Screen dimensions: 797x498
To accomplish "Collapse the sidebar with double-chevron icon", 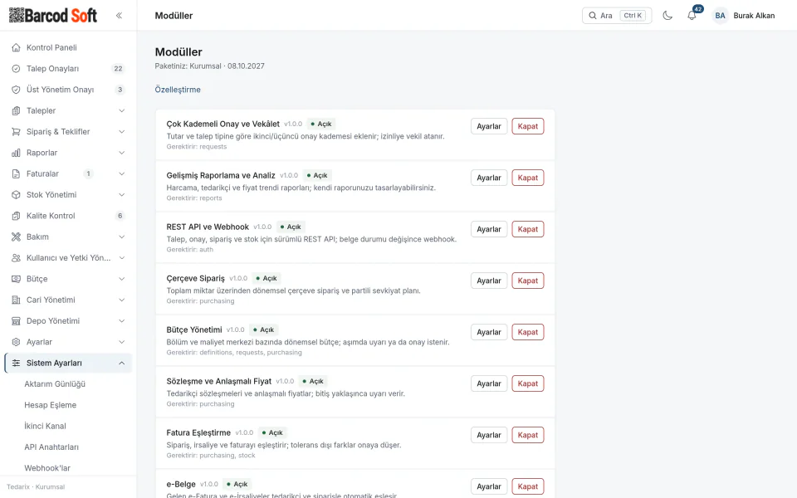I will coord(119,15).
